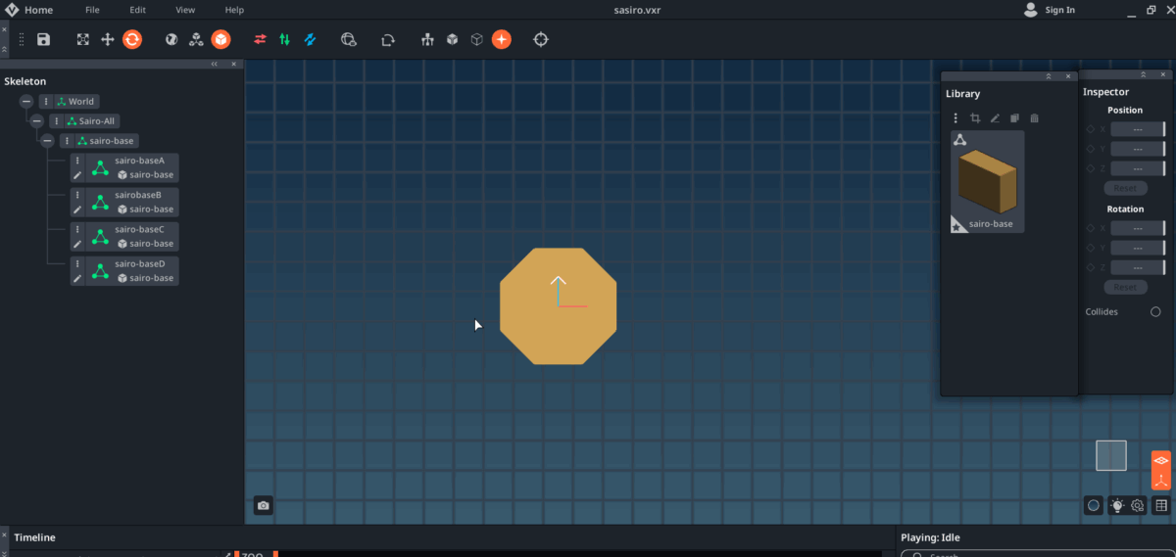Click the red horizontal swap arrows icon

click(x=260, y=39)
